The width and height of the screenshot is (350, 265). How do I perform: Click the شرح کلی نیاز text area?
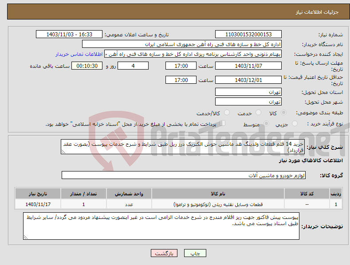pos(183,147)
